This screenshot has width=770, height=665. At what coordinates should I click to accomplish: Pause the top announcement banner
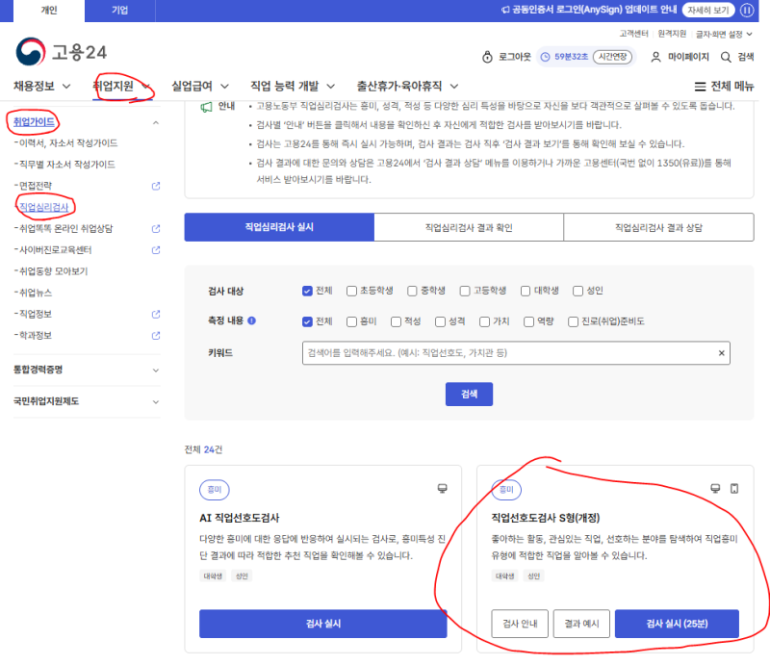pos(747,10)
